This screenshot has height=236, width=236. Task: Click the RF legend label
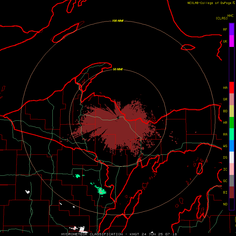pos(225,29)
